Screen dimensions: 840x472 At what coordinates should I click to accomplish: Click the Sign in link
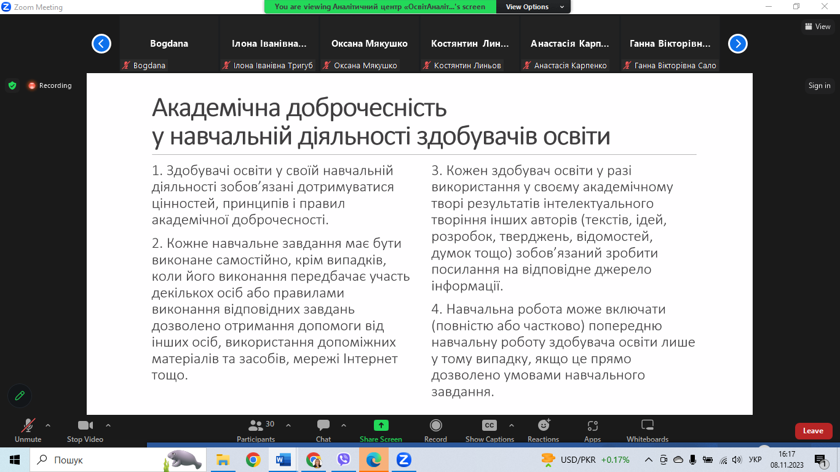[819, 85]
